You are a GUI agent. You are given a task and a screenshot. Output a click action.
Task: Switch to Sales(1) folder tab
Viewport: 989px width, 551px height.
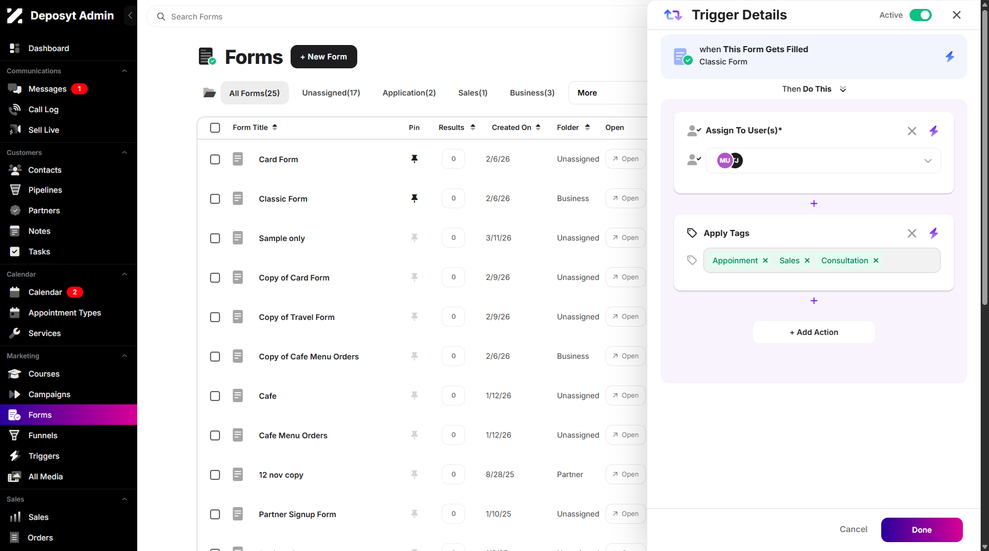click(x=473, y=93)
